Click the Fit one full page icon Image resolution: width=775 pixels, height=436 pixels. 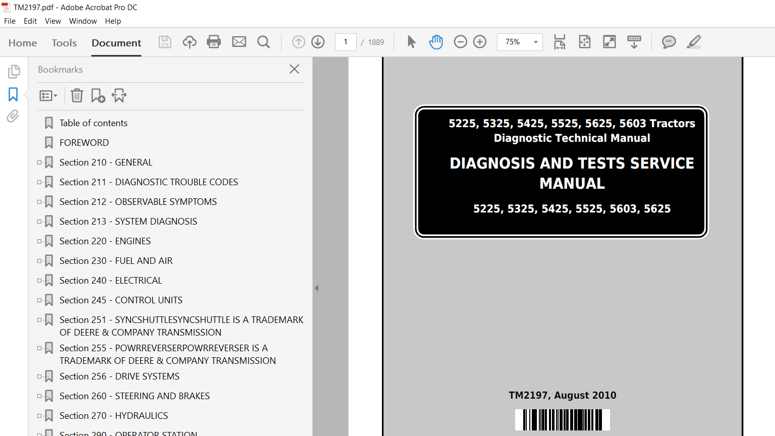(585, 42)
